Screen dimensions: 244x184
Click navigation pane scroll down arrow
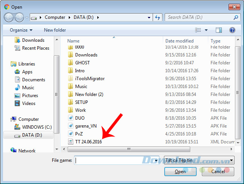click(57, 149)
